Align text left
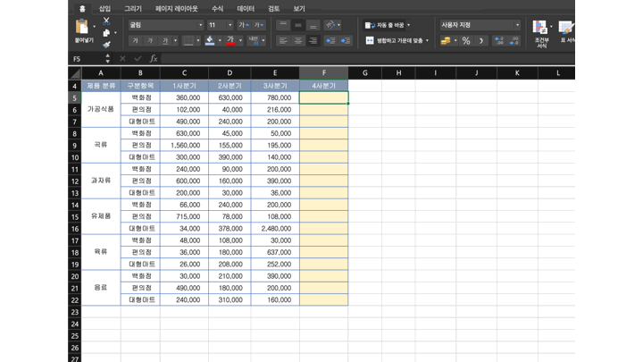The height and width of the screenshot is (362, 643). click(283, 40)
